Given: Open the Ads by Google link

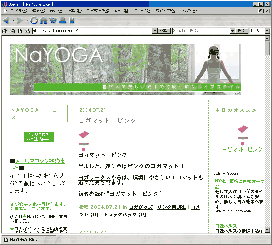Looking at the screenshot, I should 226,173.
